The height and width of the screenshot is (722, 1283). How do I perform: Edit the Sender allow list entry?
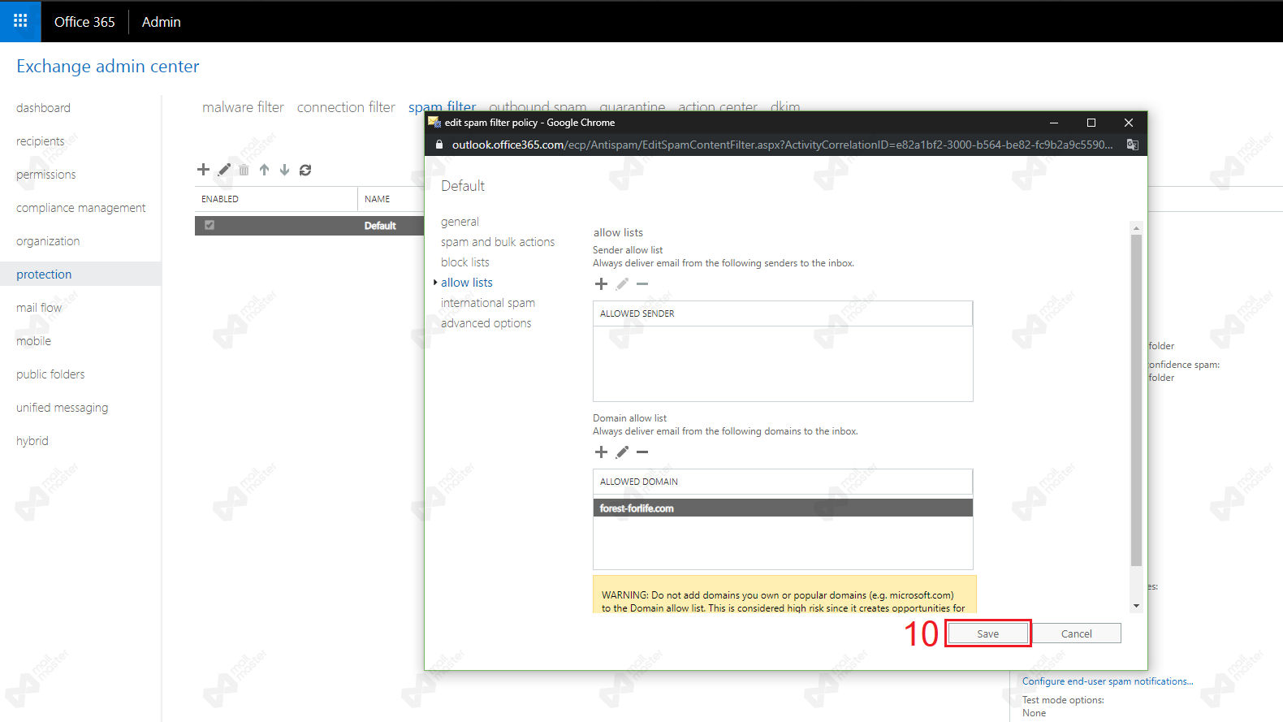pyautogui.click(x=622, y=283)
